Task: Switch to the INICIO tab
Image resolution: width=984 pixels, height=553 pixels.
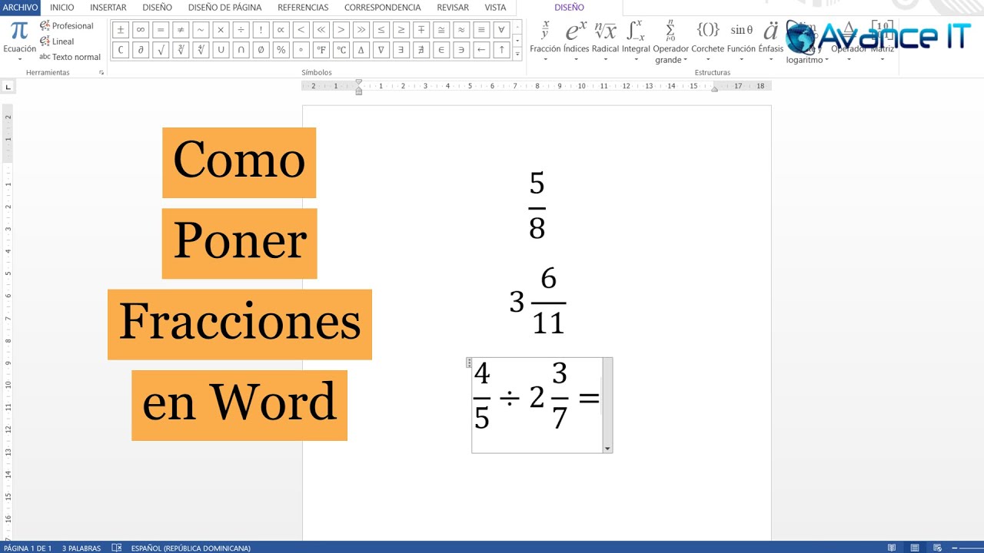Action: coord(62,8)
